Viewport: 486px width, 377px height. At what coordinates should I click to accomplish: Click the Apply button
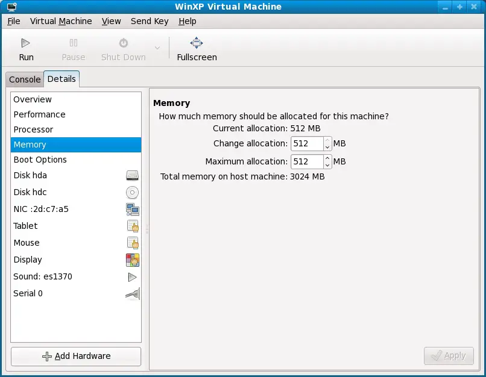449,355
